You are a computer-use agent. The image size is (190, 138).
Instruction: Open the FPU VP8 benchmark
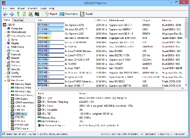coord(18,117)
